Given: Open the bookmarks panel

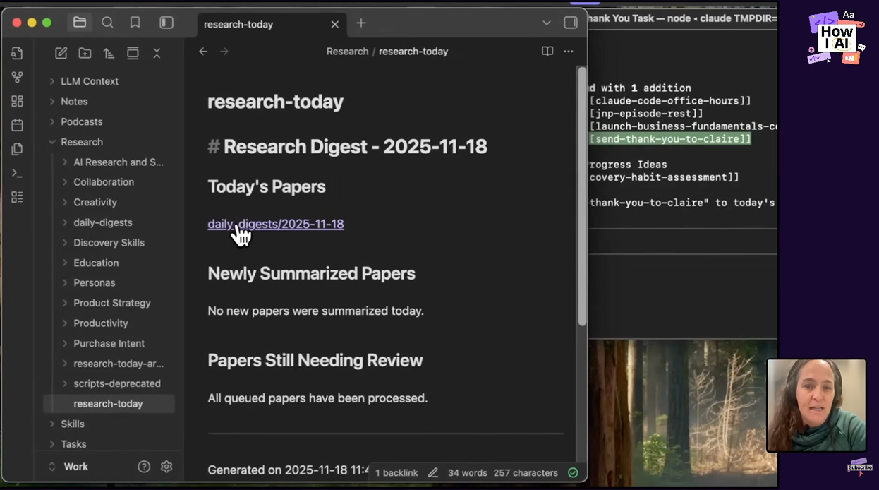Looking at the screenshot, I should tap(135, 23).
